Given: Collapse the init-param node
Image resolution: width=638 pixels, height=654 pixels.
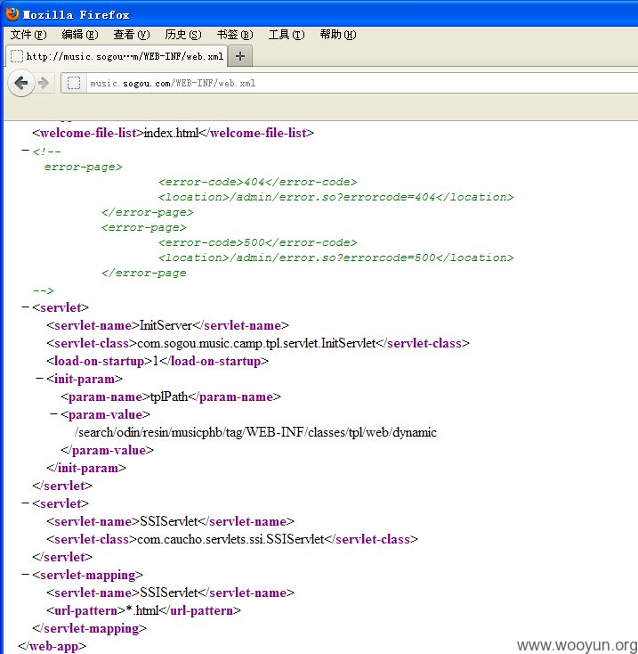Looking at the screenshot, I should 39,379.
